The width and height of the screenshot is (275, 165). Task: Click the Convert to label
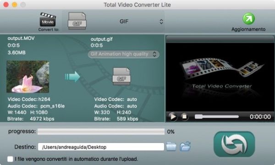(49, 29)
